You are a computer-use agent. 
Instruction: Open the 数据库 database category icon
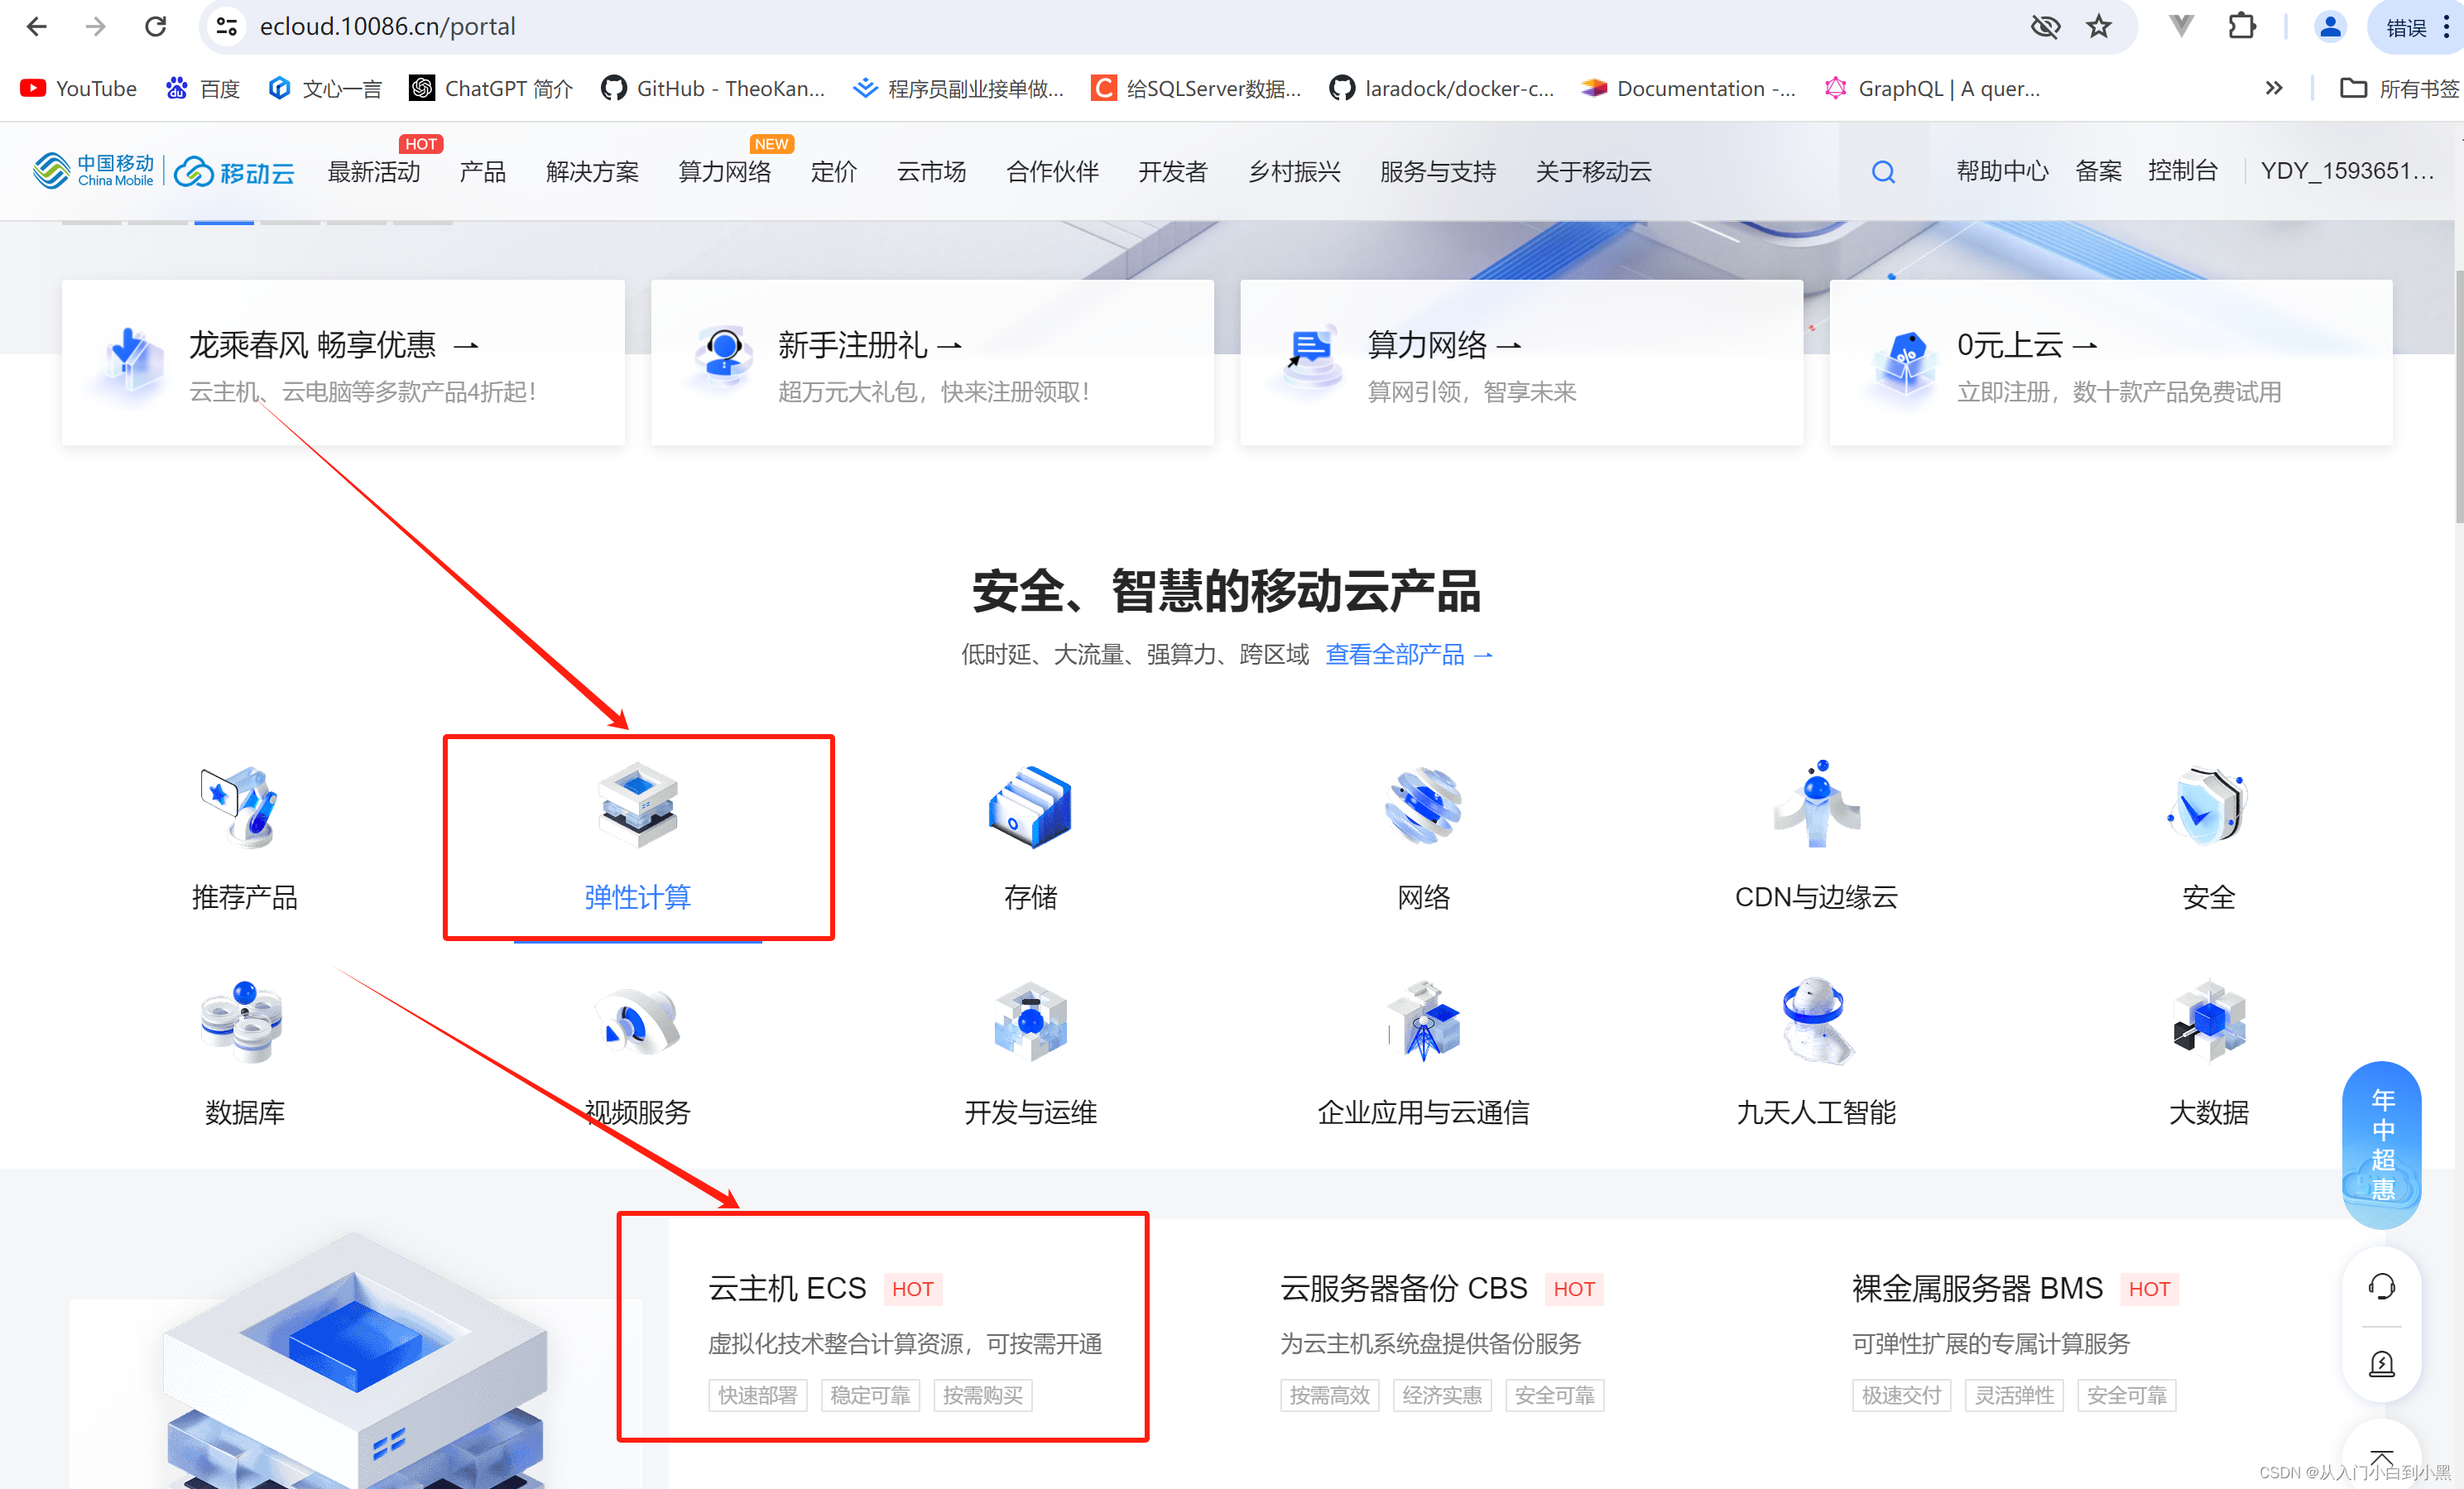[243, 1021]
